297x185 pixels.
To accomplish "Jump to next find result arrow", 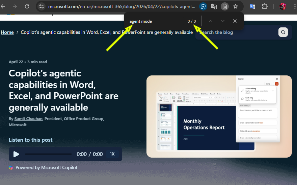I will click(x=223, y=21).
